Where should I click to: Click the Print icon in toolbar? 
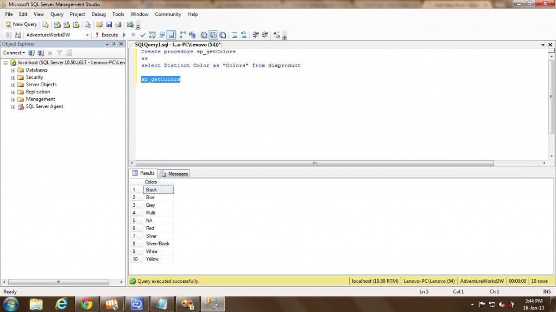(118, 24)
